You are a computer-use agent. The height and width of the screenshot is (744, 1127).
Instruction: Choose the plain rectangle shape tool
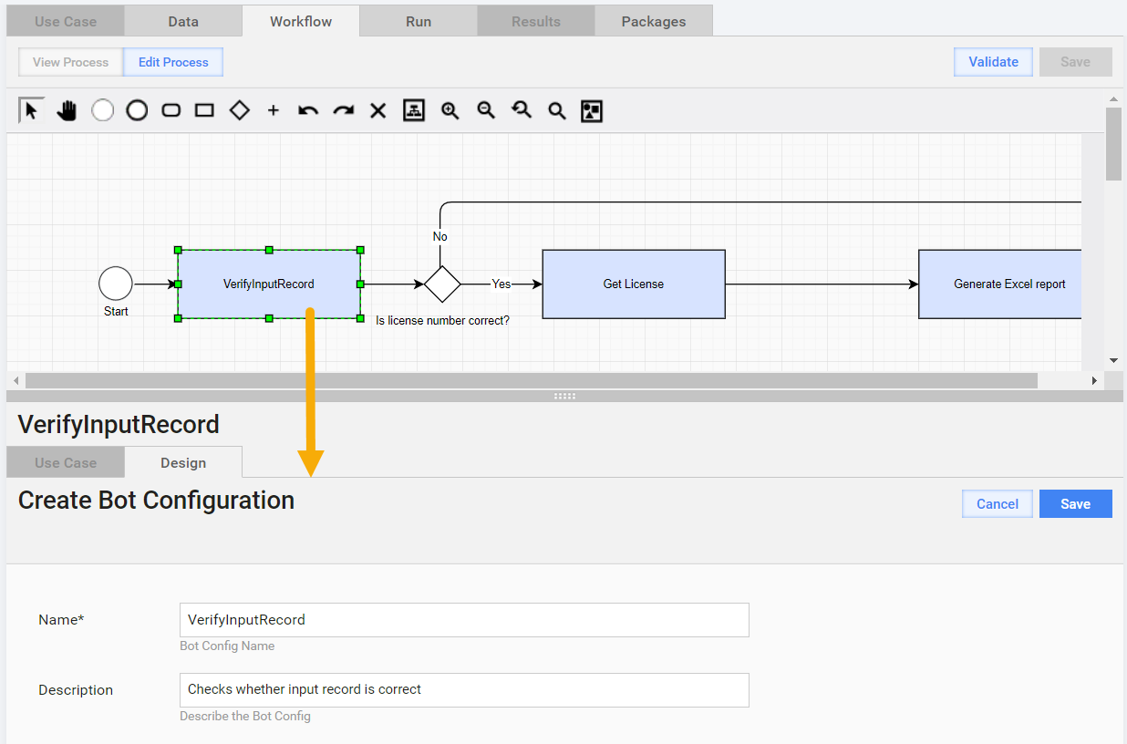pos(204,111)
